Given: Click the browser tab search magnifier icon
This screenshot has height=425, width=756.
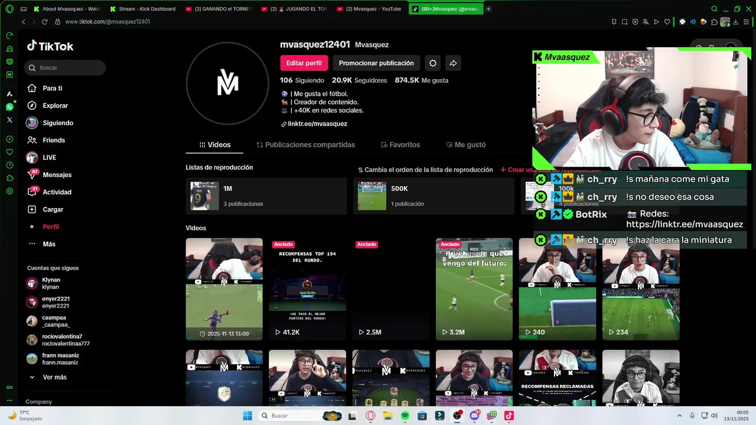Looking at the screenshot, I should pyautogui.click(x=714, y=9).
